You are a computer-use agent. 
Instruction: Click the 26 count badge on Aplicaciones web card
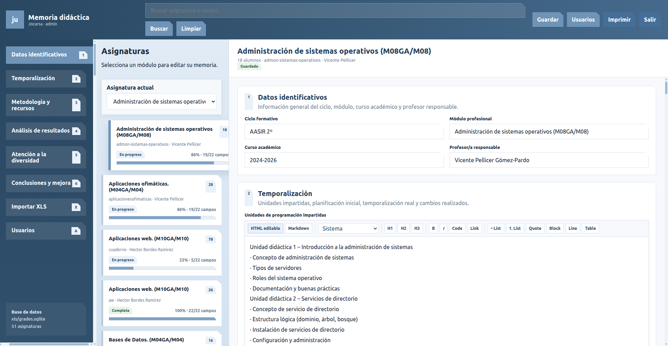(x=211, y=290)
